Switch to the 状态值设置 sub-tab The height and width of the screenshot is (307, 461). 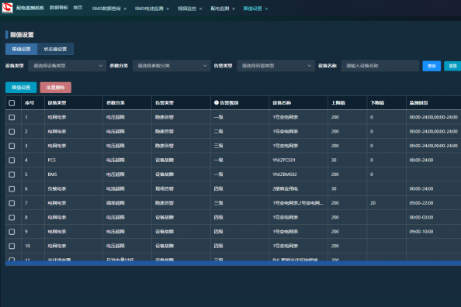pos(55,49)
